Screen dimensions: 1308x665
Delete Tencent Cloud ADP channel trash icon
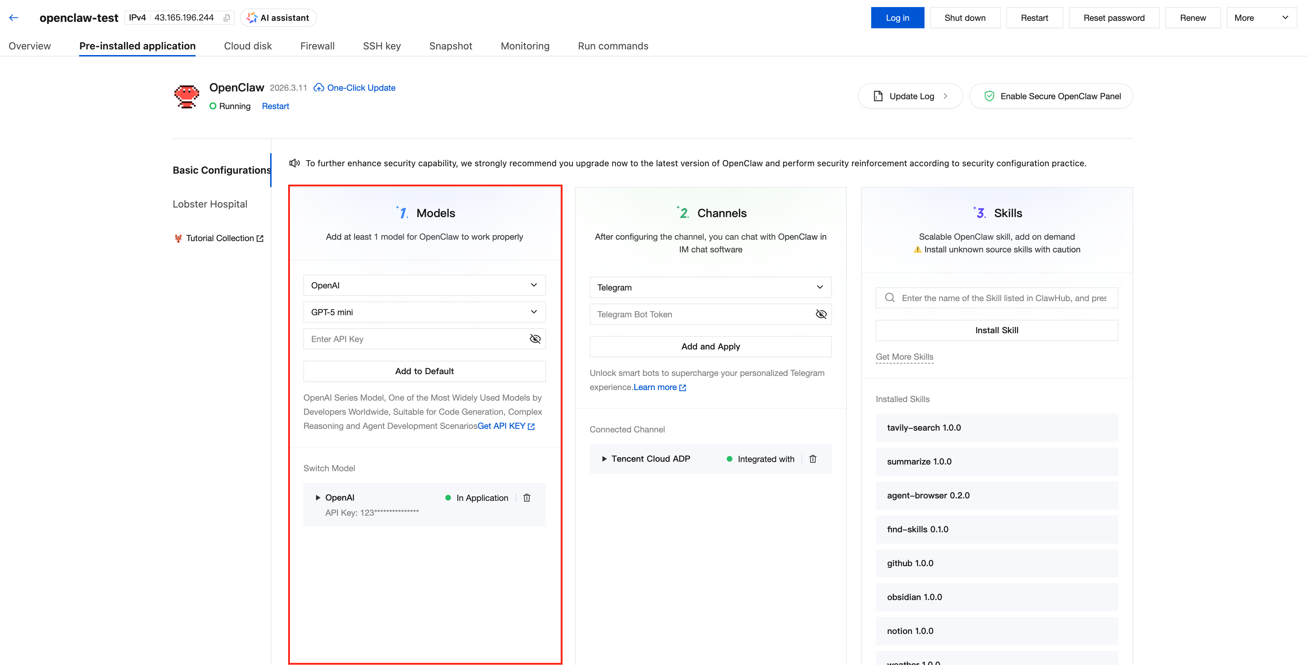pos(813,459)
